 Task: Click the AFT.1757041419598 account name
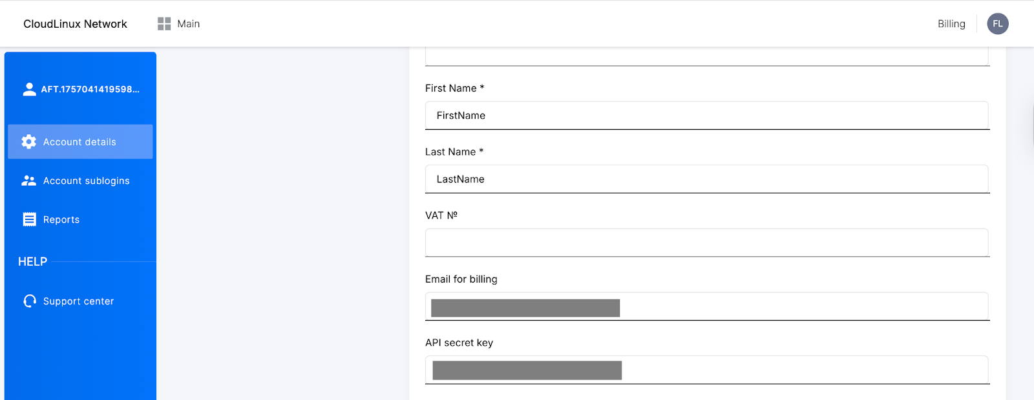pyautogui.click(x=90, y=89)
